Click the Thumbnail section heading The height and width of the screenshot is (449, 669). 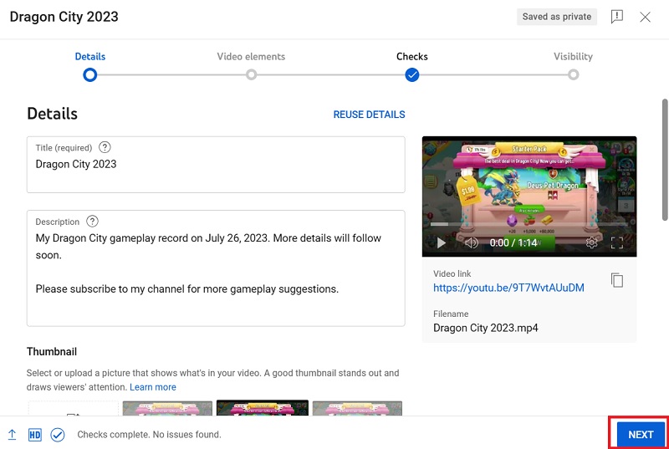52,352
